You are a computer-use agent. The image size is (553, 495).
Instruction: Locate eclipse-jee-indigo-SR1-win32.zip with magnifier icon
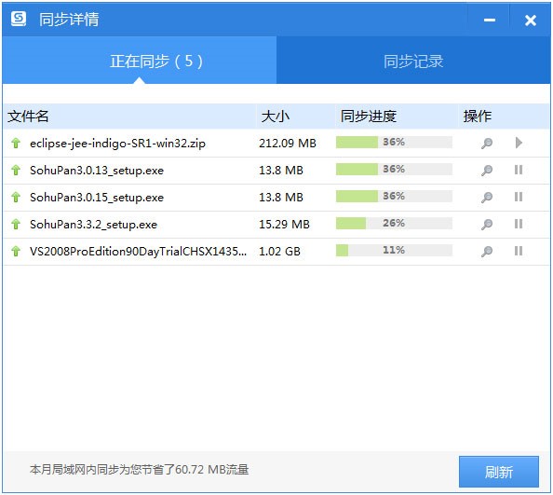[487, 143]
